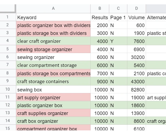166x135 pixels.
Task: Click Volume value 13900
Action: pyautogui.click(x=137, y=113)
